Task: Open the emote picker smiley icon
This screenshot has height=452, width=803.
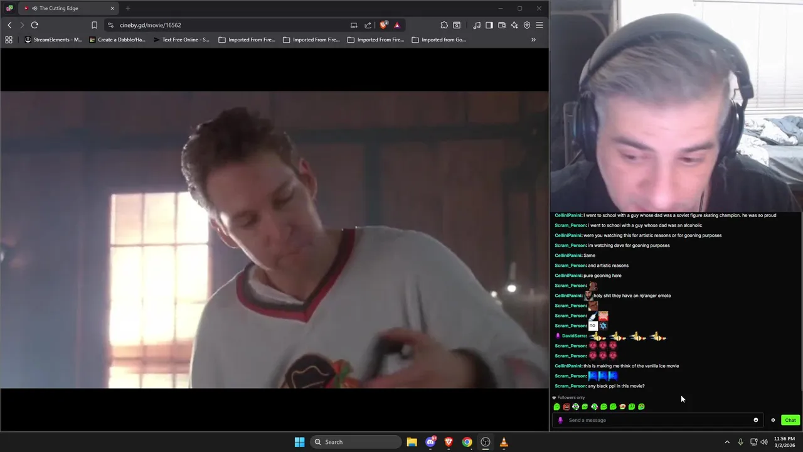Action: tap(755, 420)
